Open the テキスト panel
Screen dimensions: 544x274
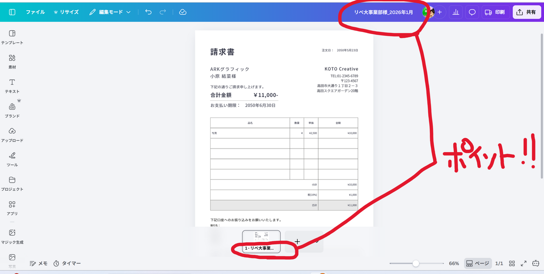coord(12,86)
